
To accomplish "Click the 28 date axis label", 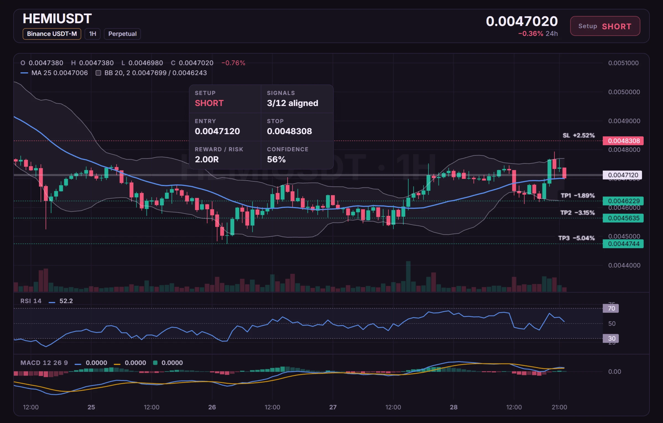I will point(454,407).
